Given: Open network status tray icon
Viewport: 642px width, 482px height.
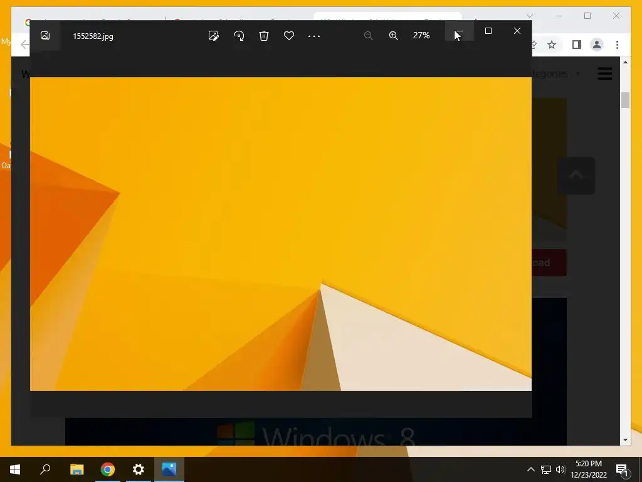Looking at the screenshot, I should [546, 469].
